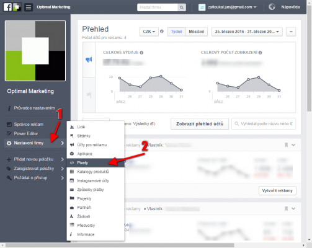Select the flag pages chart icon
The height and width of the screenshot is (248, 312).
pos(89,95)
